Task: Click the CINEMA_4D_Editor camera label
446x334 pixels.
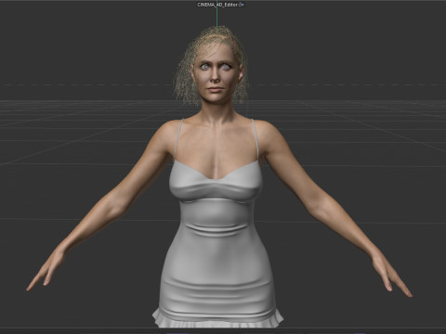Action: (x=217, y=5)
